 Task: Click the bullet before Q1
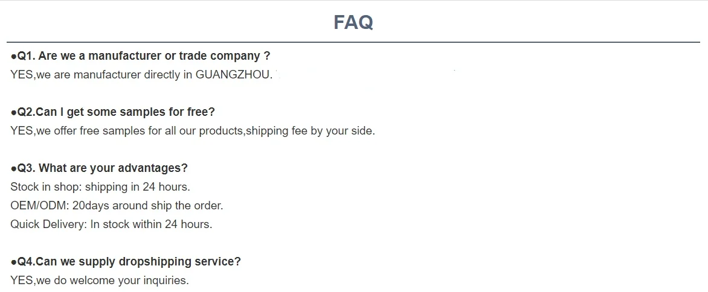(x=13, y=57)
